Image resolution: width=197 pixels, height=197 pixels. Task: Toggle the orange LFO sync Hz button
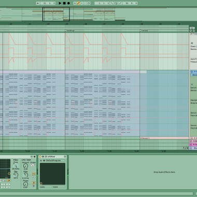[x=34, y=174]
